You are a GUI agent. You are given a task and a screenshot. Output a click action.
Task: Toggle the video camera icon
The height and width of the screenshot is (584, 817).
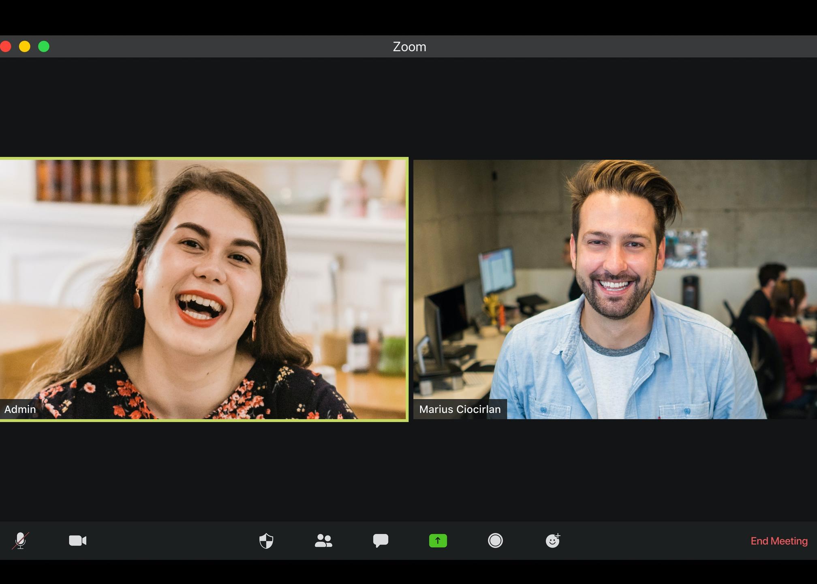tap(77, 541)
